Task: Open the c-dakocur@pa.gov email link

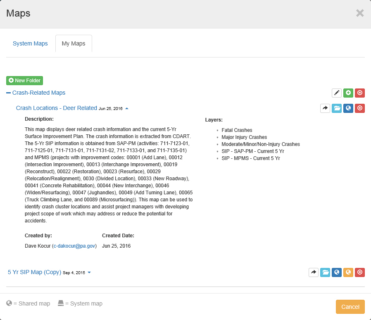Action: point(75,246)
